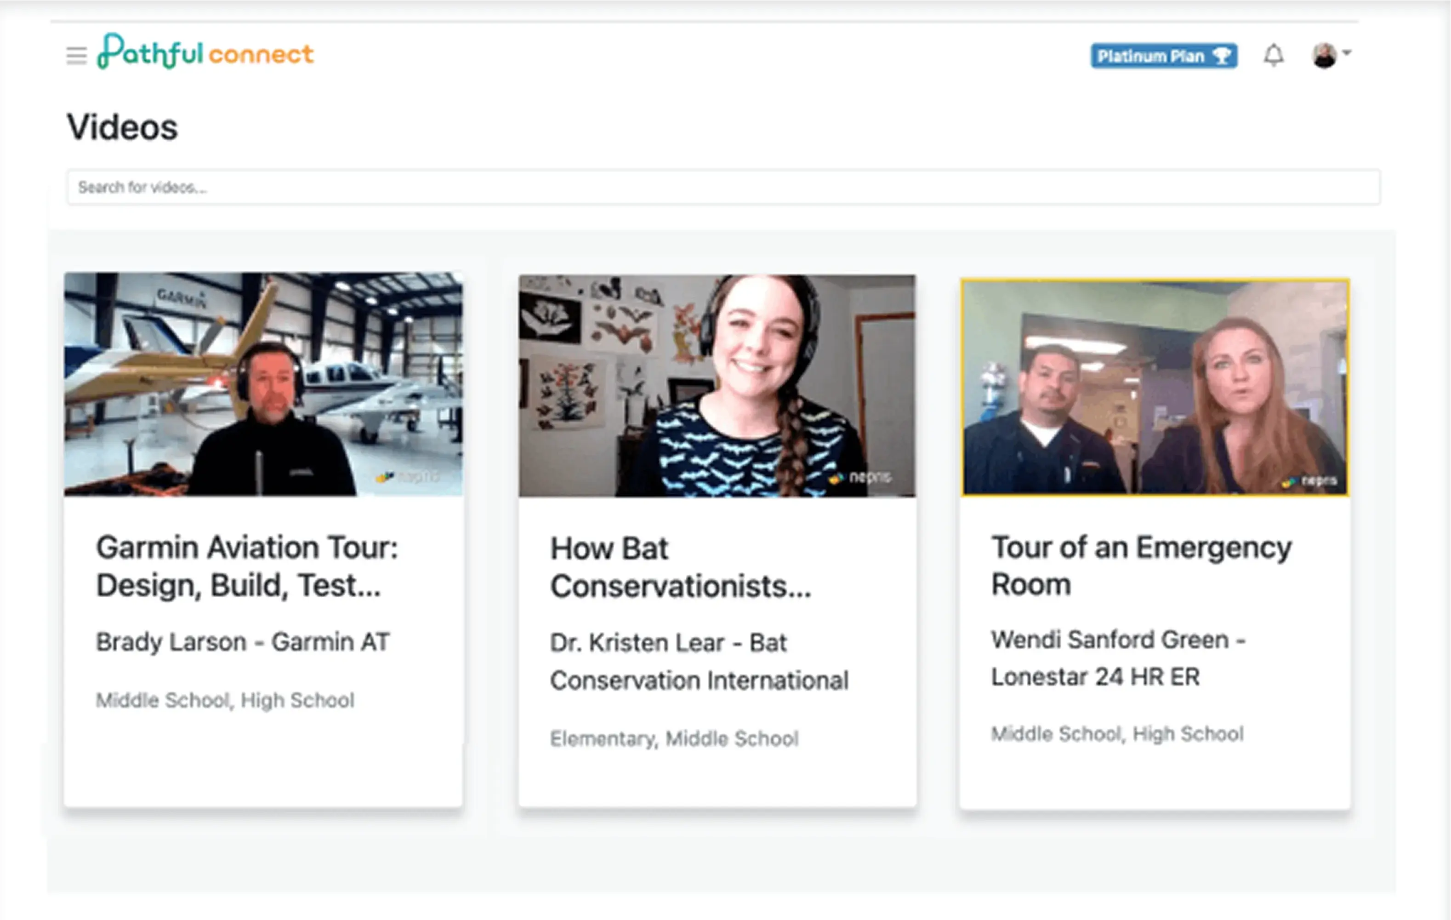Open the notifications bell

click(x=1273, y=56)
